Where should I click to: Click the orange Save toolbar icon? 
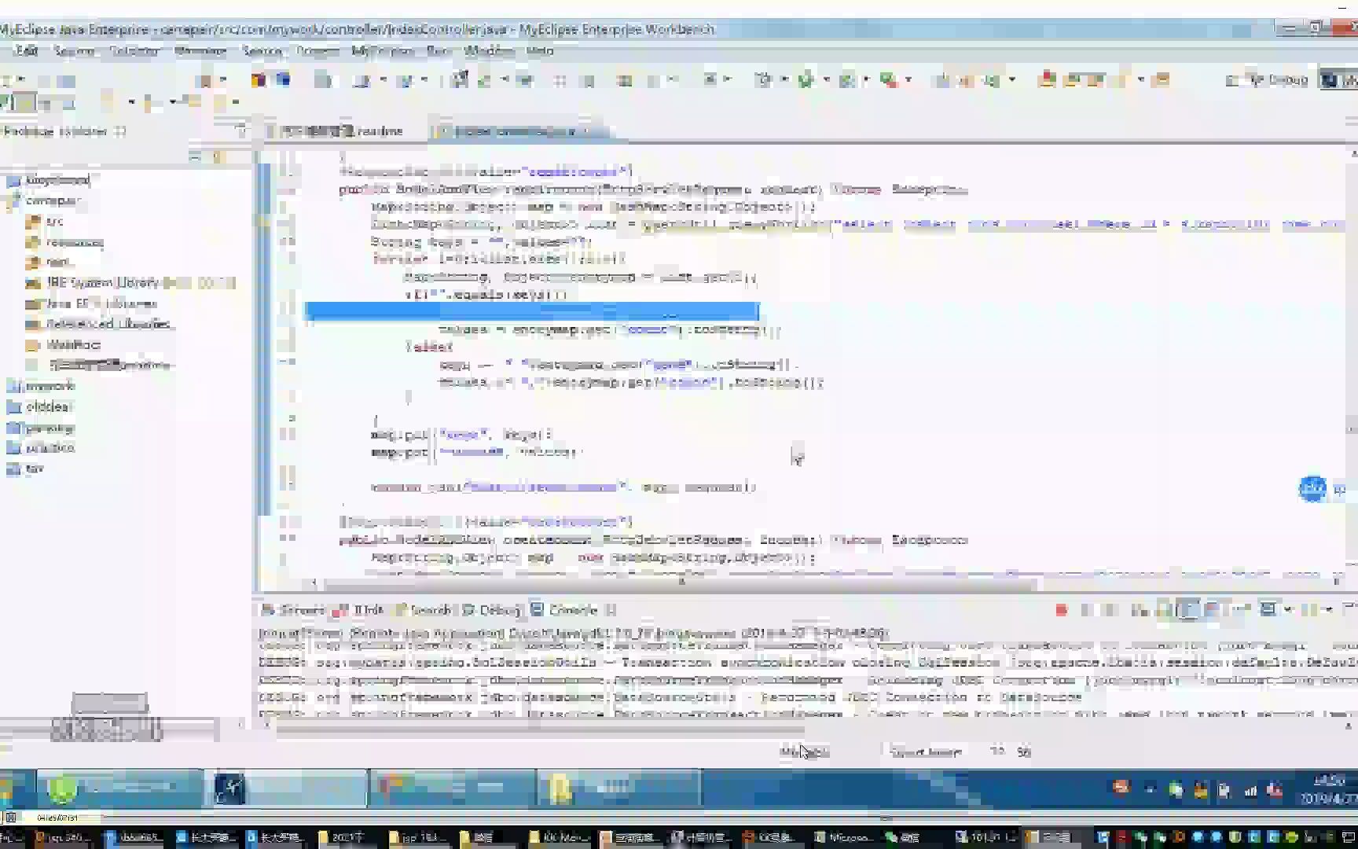[259, 79]
